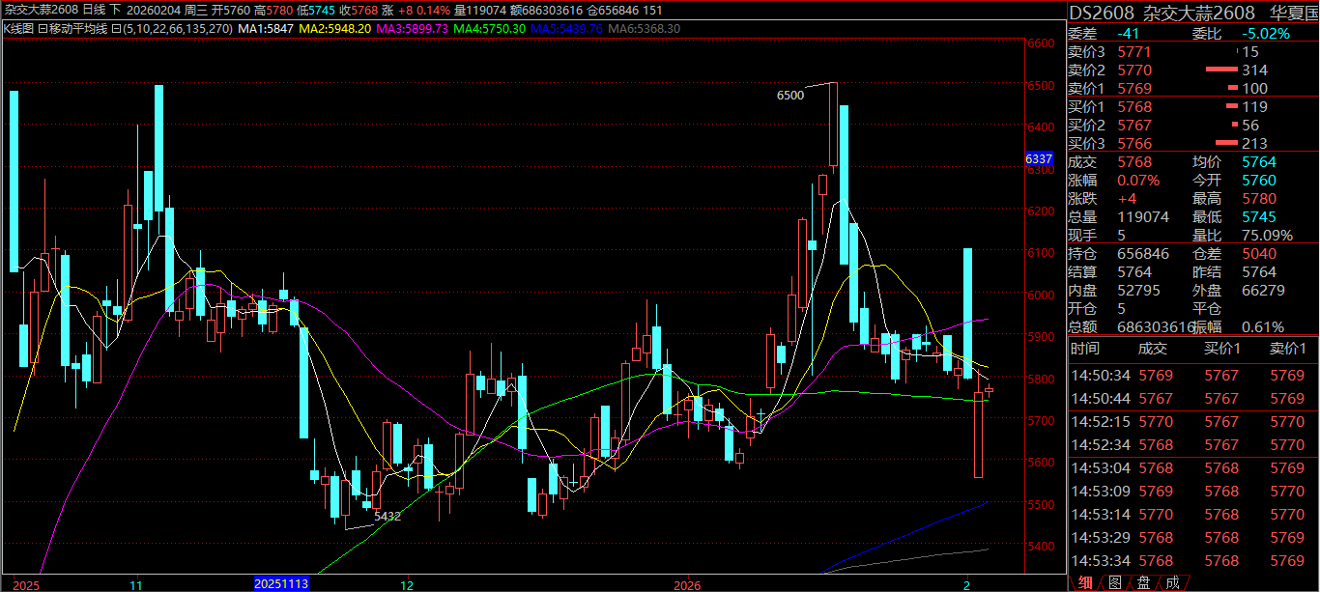Click the K线图 label
Viewport: 1320px width, 592px height.
click(x=18, y=29)
